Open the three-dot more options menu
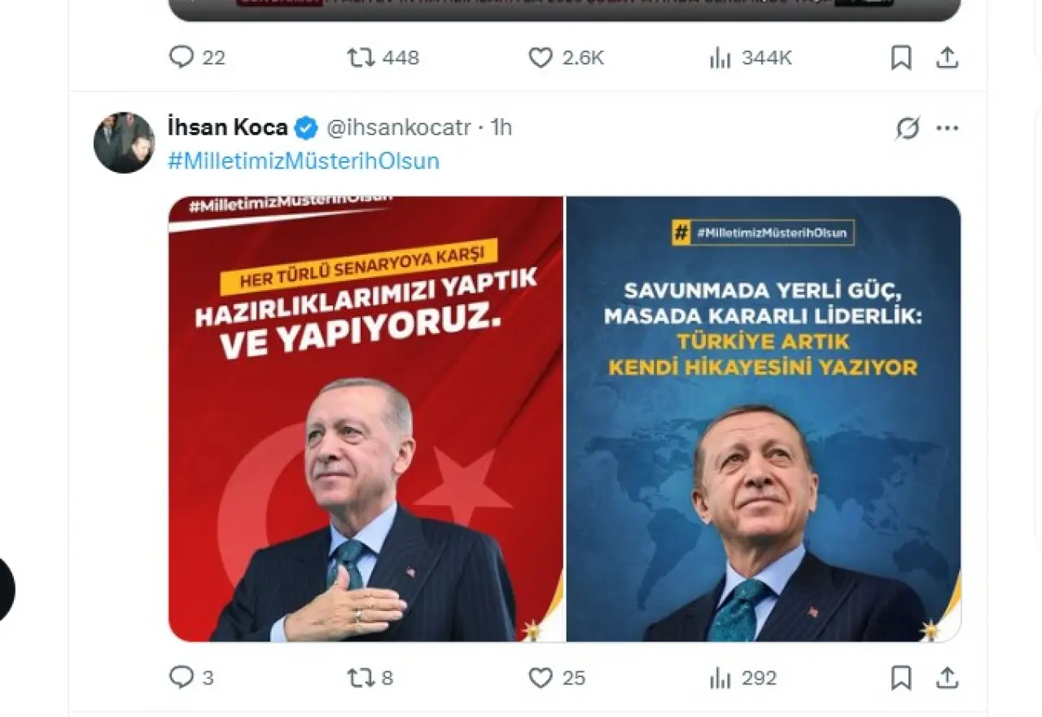The image size is (1042, 717). point(947,128)
